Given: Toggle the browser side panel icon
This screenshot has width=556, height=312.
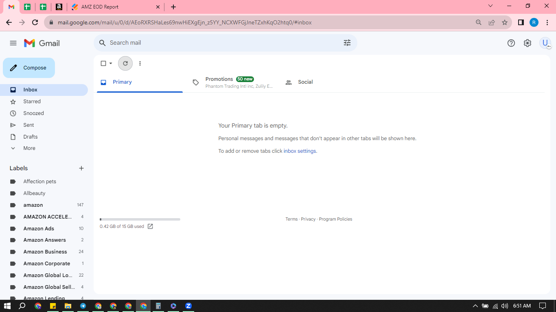Looking at the screenshot, I should (x=521, y=22).
